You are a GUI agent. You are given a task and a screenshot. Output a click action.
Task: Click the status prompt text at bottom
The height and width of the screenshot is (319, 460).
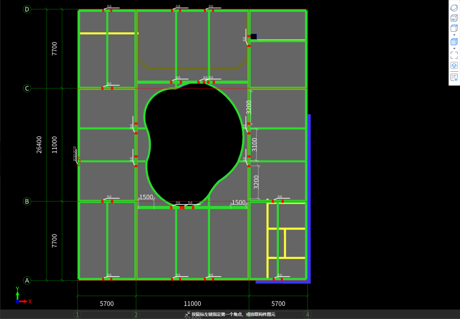pyautogui.click(x=233, y=314)
